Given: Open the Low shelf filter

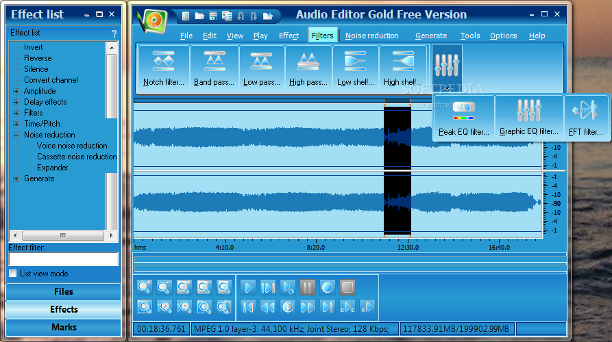Looking at the screenshot, I should tap(356, 68).
